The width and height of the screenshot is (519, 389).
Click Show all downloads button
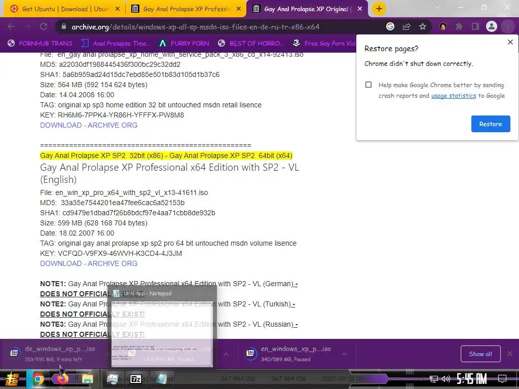pyautogui.click(x=480, y=354)
